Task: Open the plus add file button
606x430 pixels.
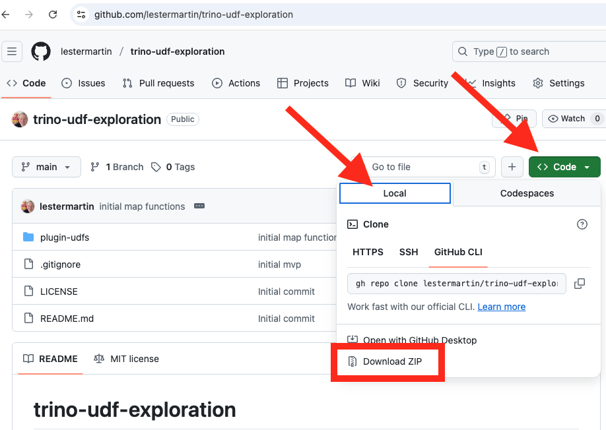Action: [512, 167]
